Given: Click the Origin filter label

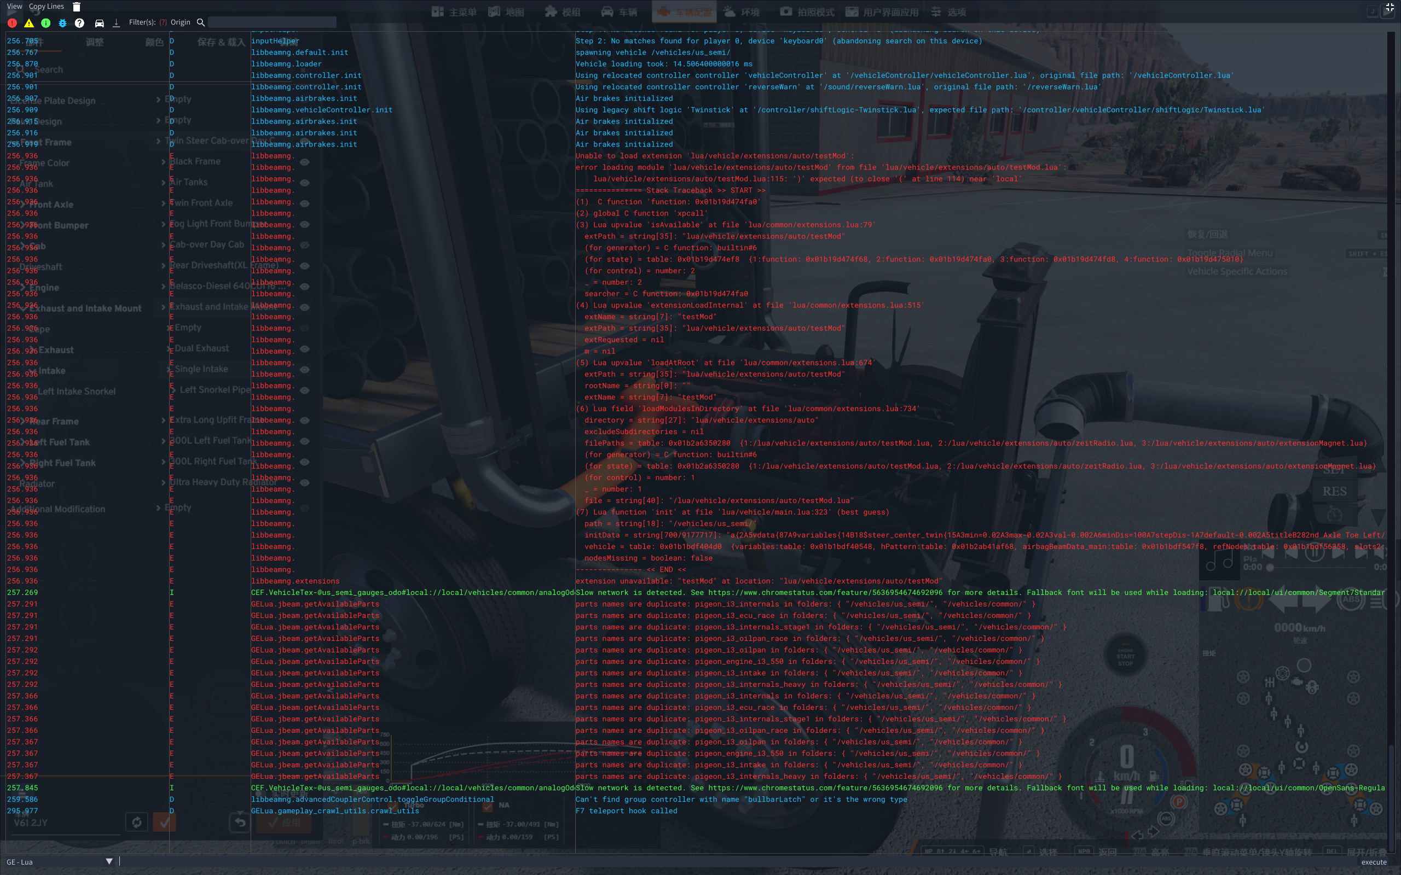Looking at the screenshot, I should point(180,22).
